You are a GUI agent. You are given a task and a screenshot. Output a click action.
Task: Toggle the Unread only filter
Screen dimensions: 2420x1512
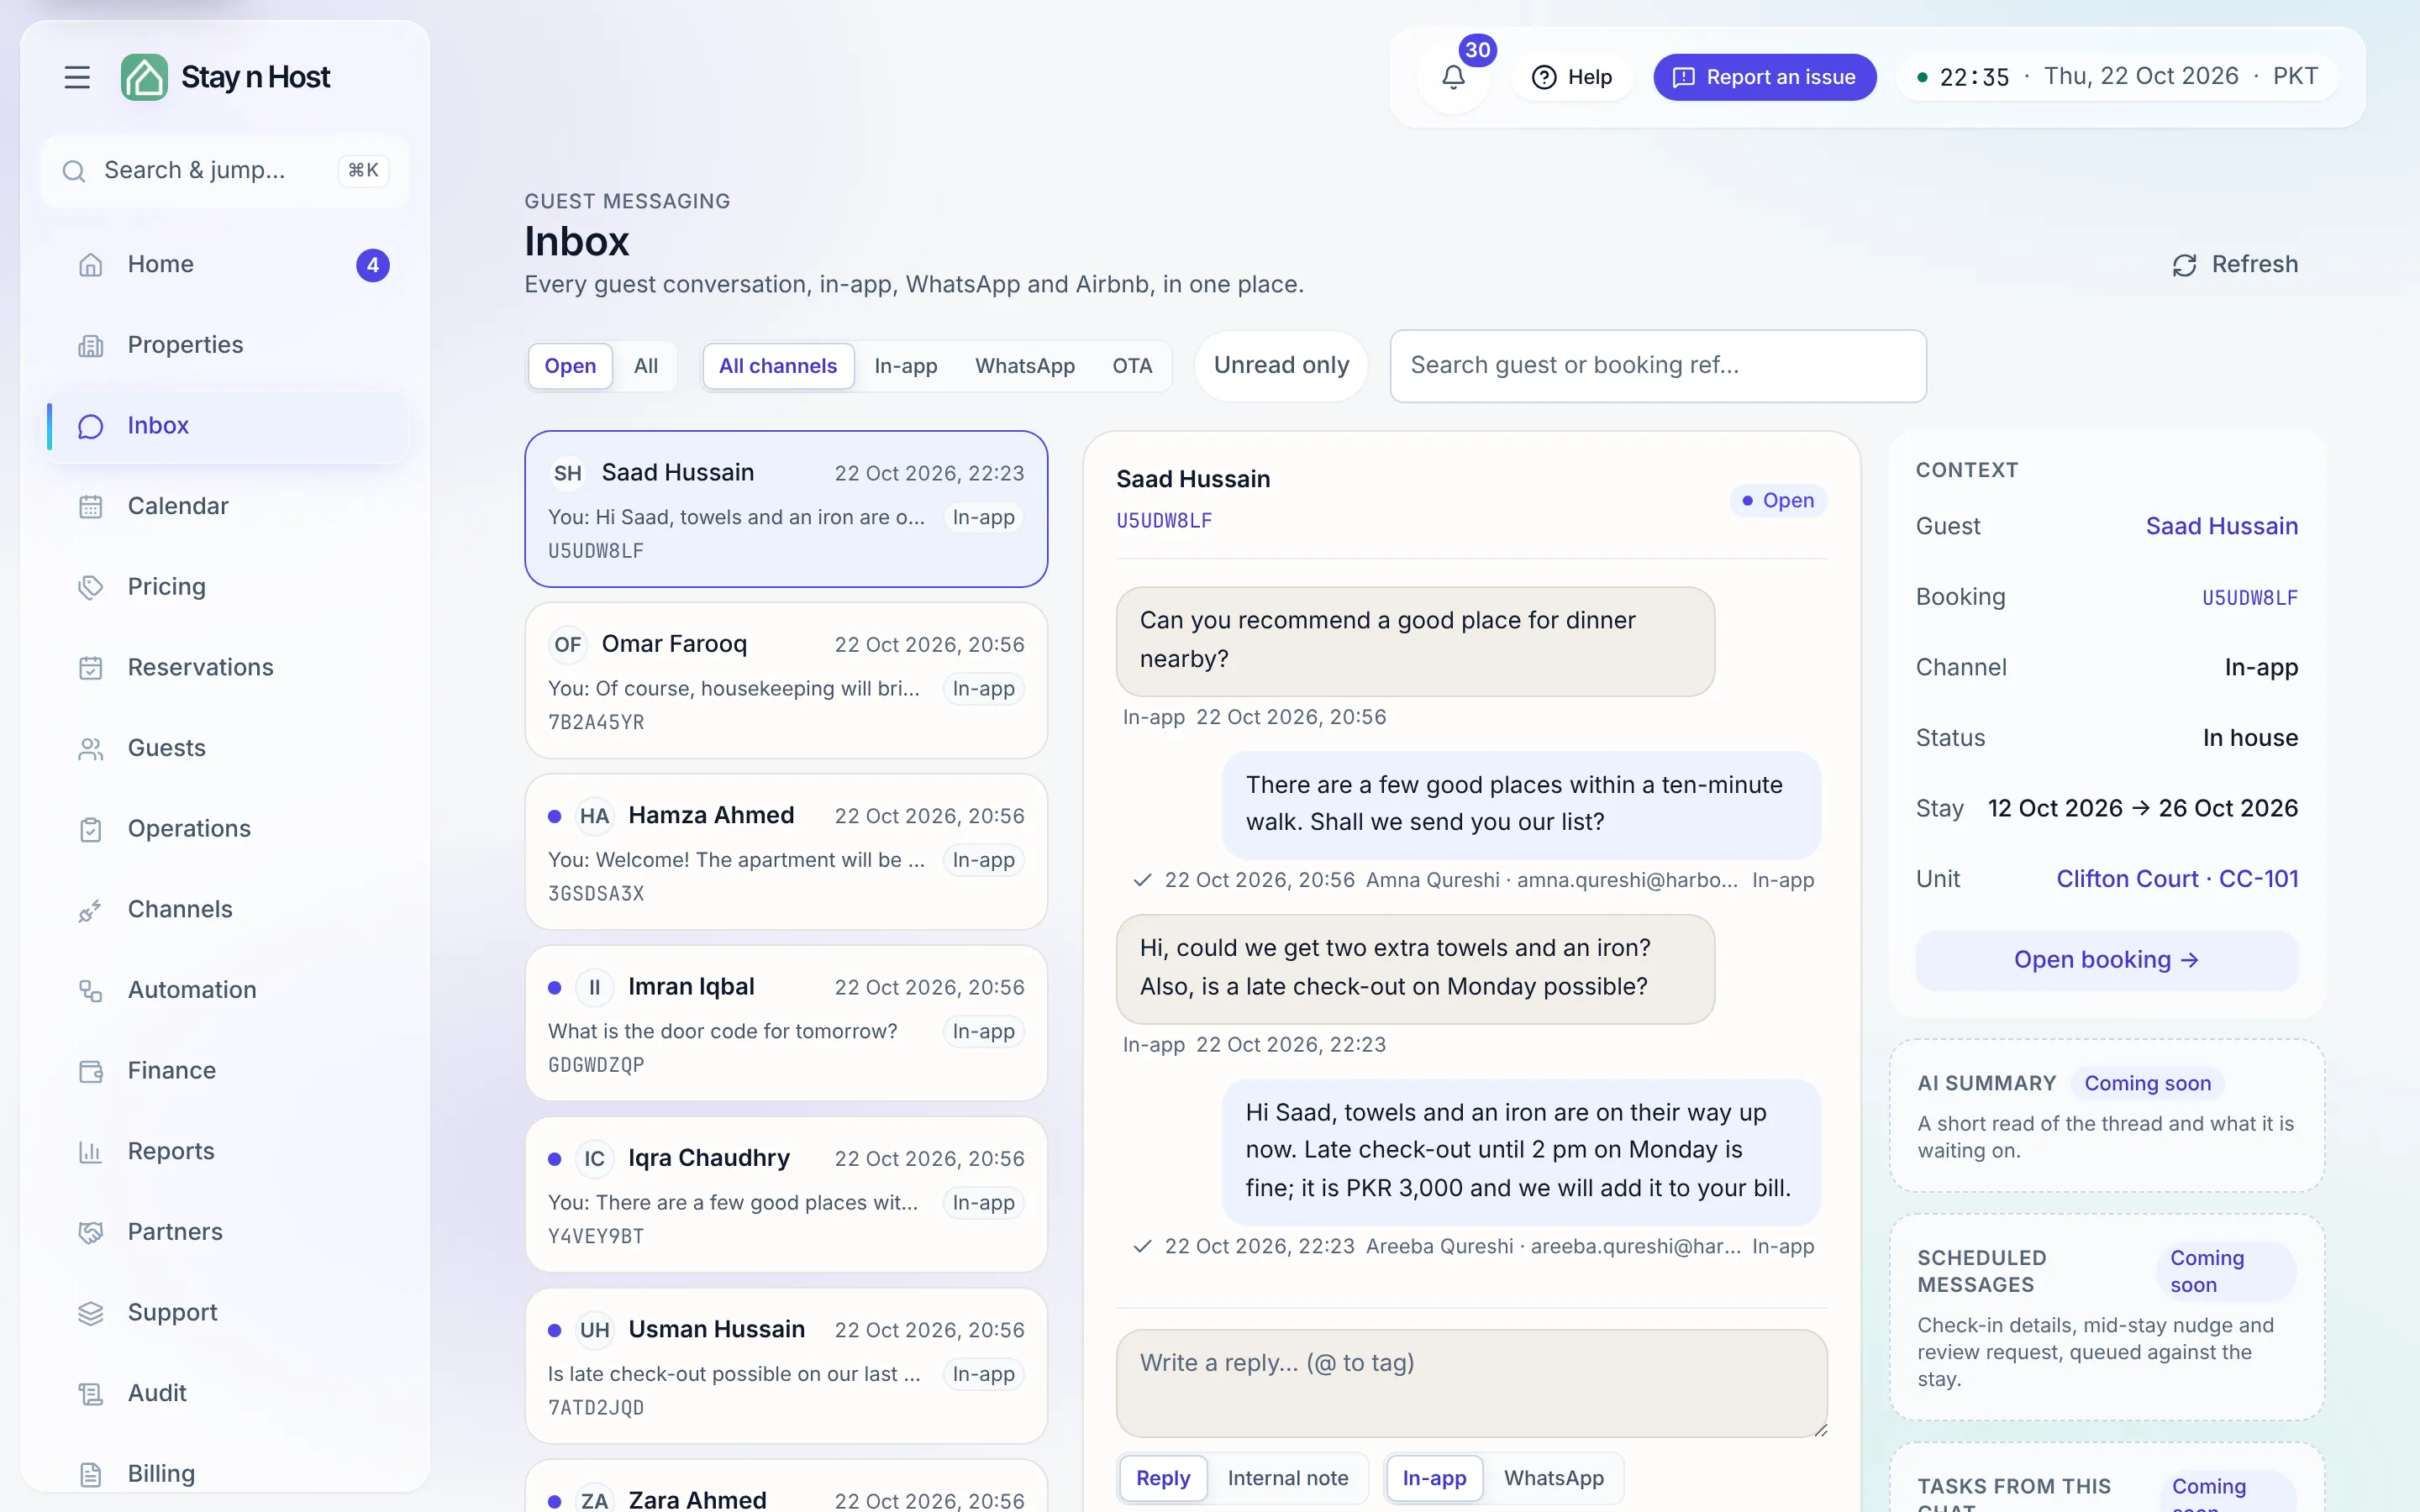click(x=1281, y=366)
